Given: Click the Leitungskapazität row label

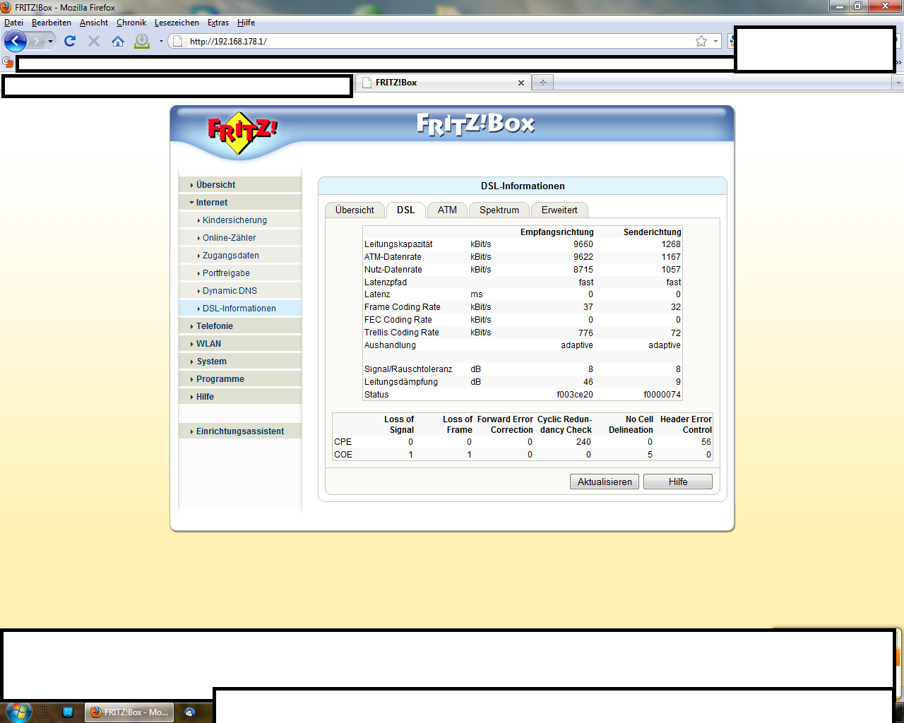Looking at the screenshot, I should (398, 244).
